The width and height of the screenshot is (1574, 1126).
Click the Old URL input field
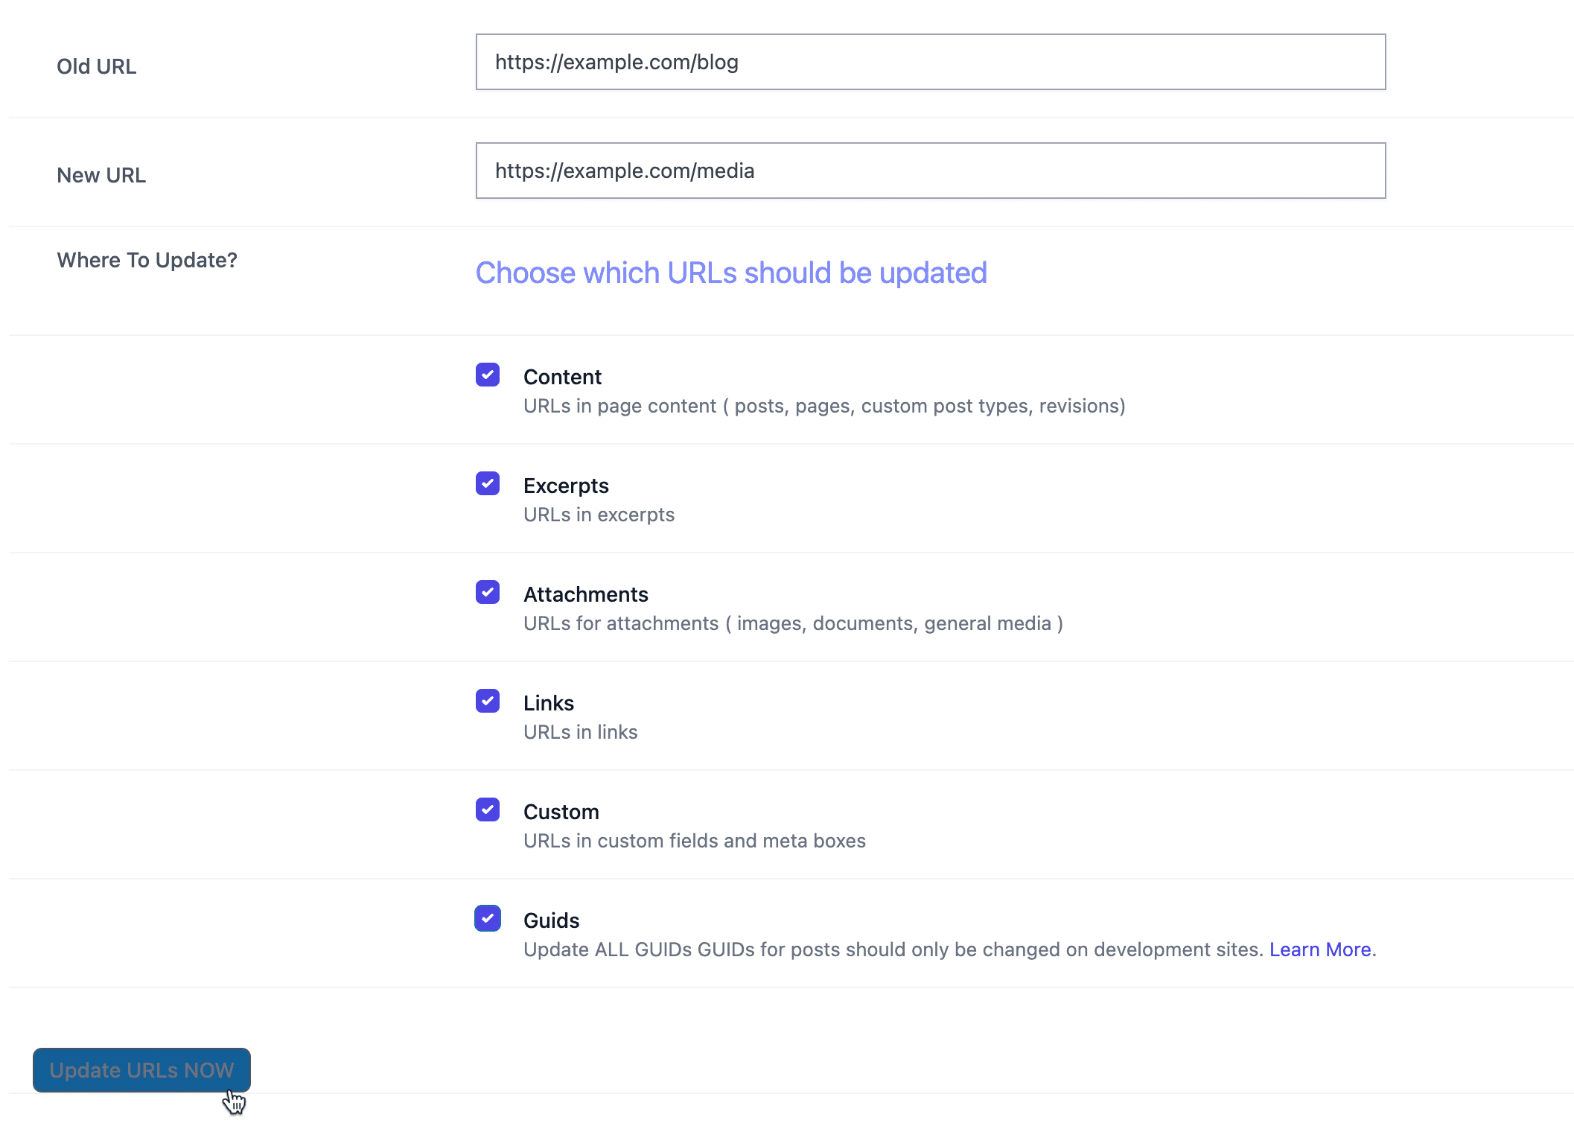931,62
